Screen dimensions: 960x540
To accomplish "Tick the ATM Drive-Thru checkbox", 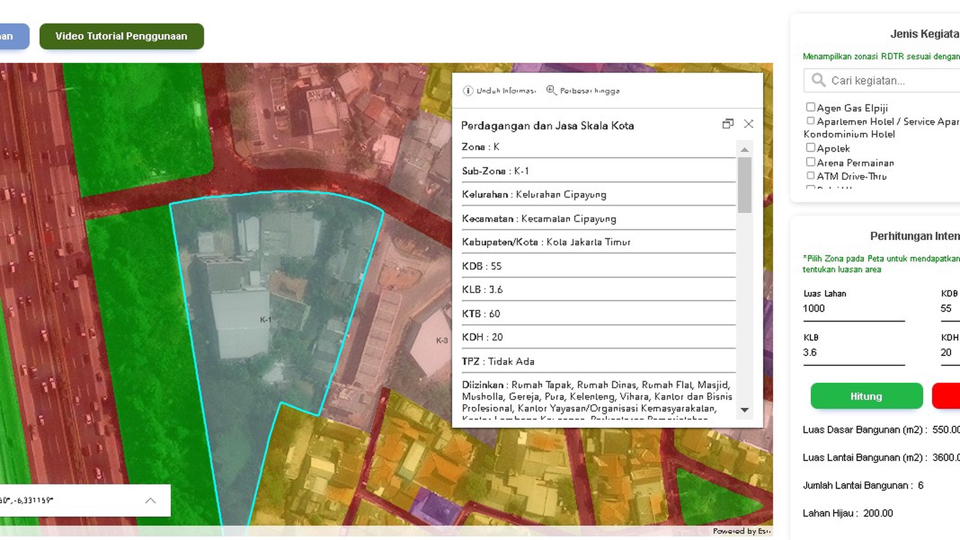I will 810,175.
